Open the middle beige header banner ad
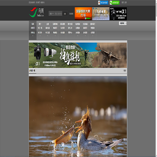This screenshot has height=157, width=157. point(101,14)
